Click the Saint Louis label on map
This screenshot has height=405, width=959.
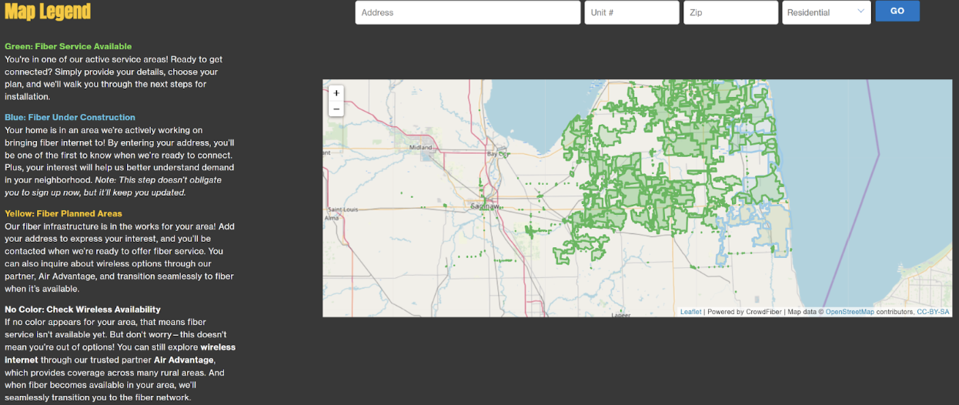click(343, 209)
